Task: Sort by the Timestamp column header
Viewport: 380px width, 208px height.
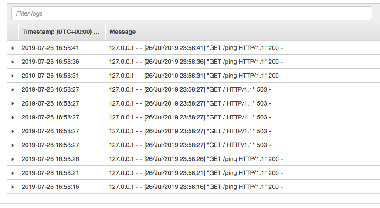Action: 61,32
